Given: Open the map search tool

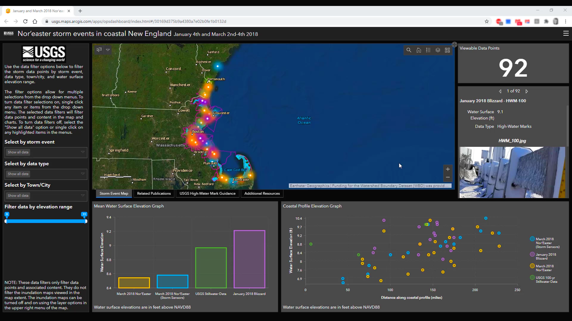Looking at the screenshot, I should point(409,50).
